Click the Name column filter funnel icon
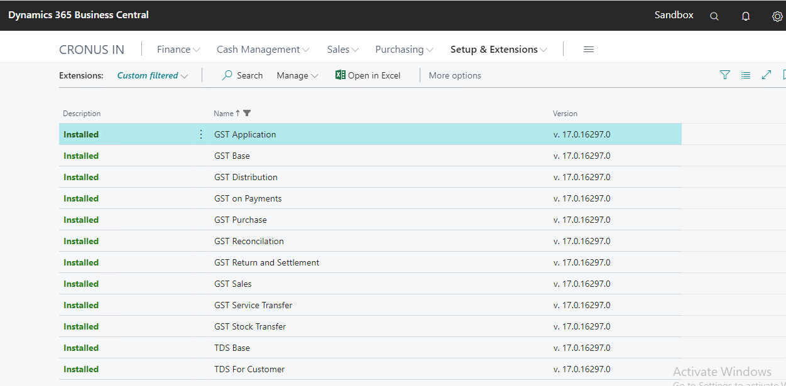This screenshot has height=386, width=786. pos(247,114)
